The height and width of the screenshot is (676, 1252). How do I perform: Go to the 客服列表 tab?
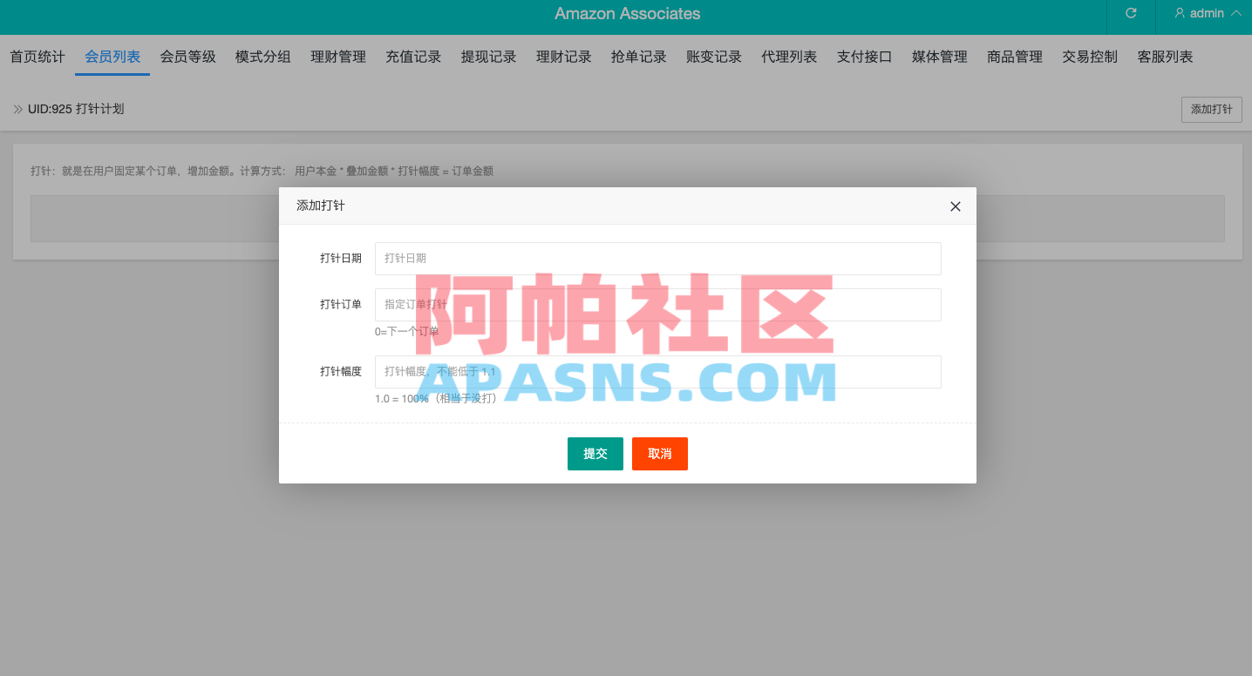click(x=1166, y=57)
